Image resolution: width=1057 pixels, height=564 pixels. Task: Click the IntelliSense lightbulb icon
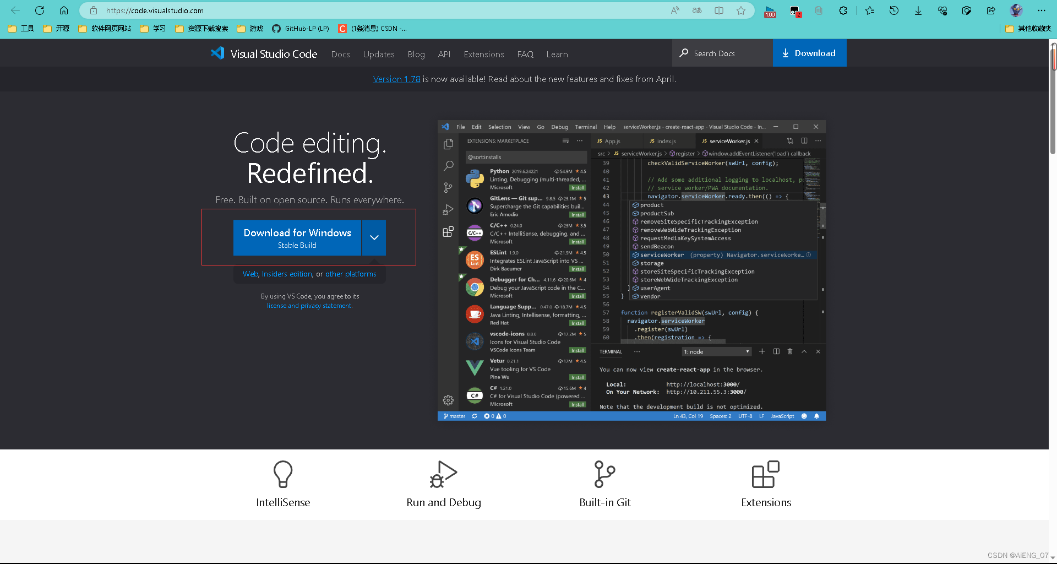[283, 474]
